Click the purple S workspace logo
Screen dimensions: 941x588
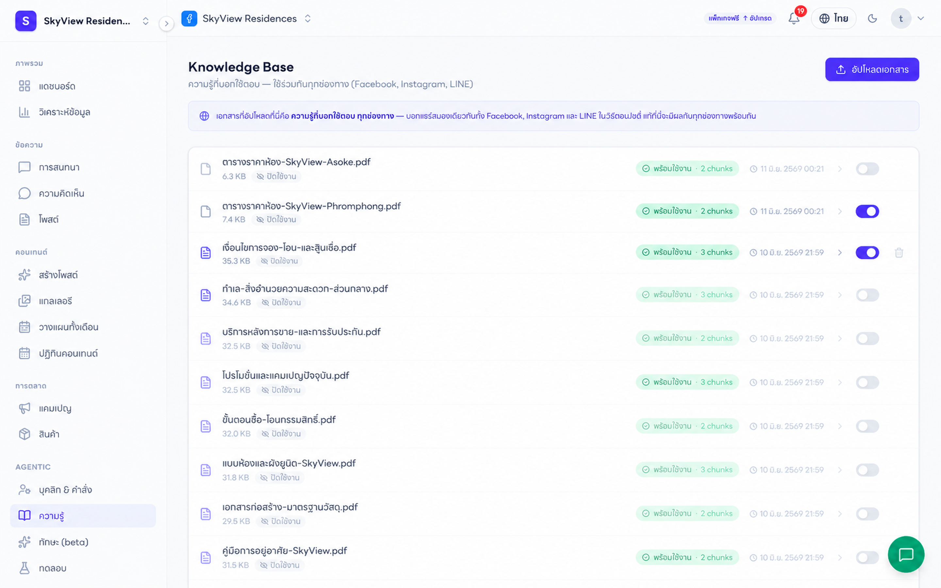pos(26,21)
